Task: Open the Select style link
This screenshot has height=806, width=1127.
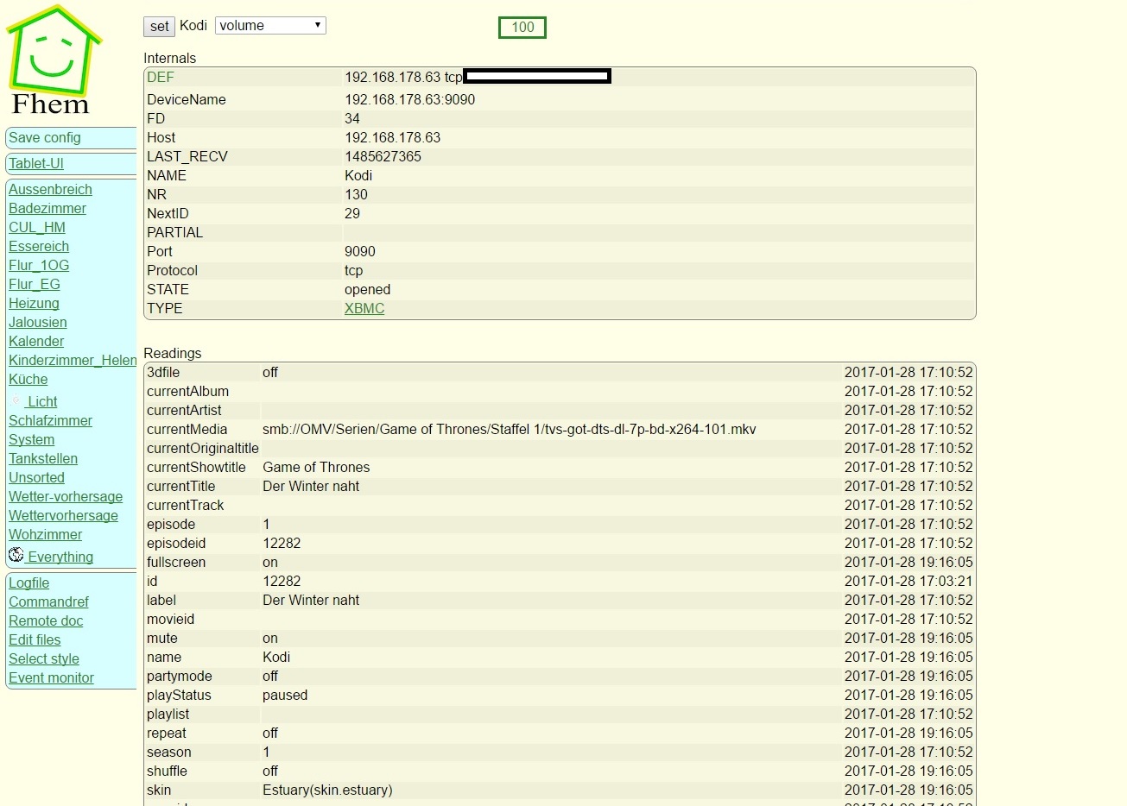Action: [44, 659]
